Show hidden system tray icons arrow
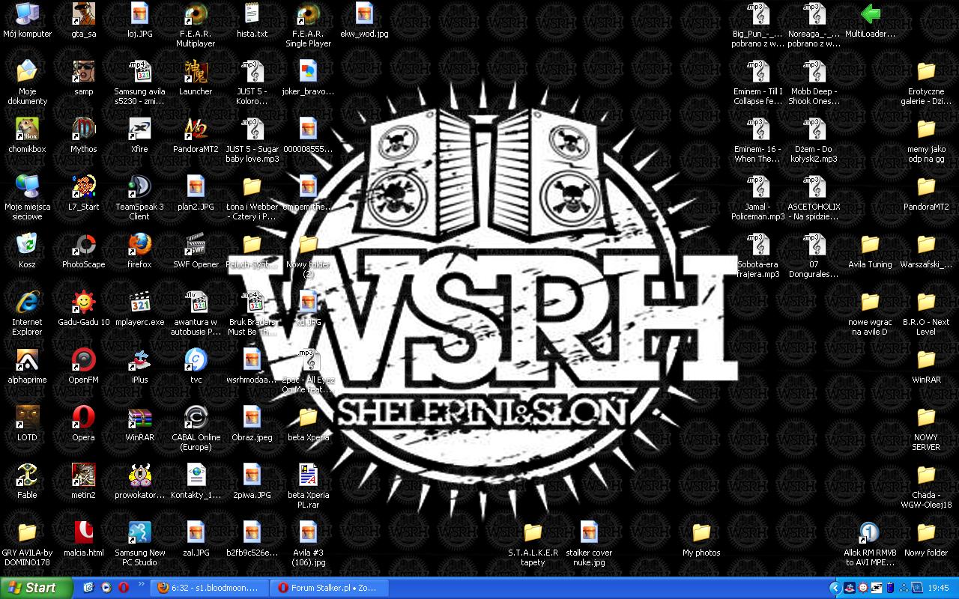 [835, 588]
